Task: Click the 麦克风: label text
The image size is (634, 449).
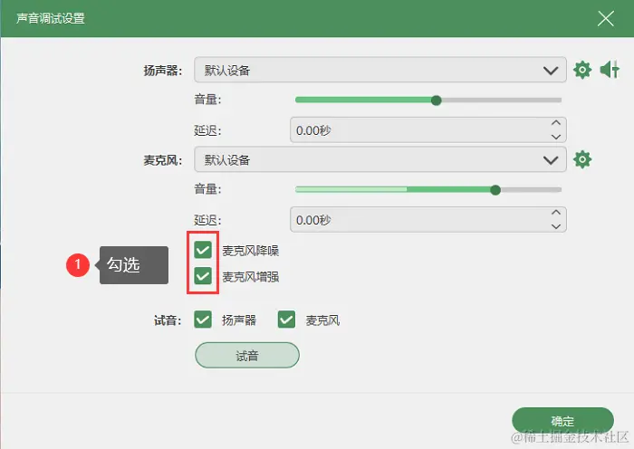Action: coord(162,160)
